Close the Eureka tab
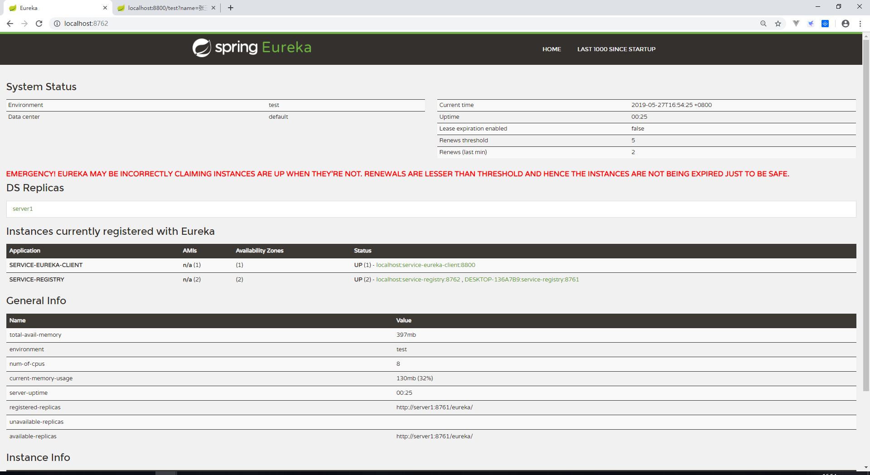The image size is (870, 475). [x=105, y=8]
